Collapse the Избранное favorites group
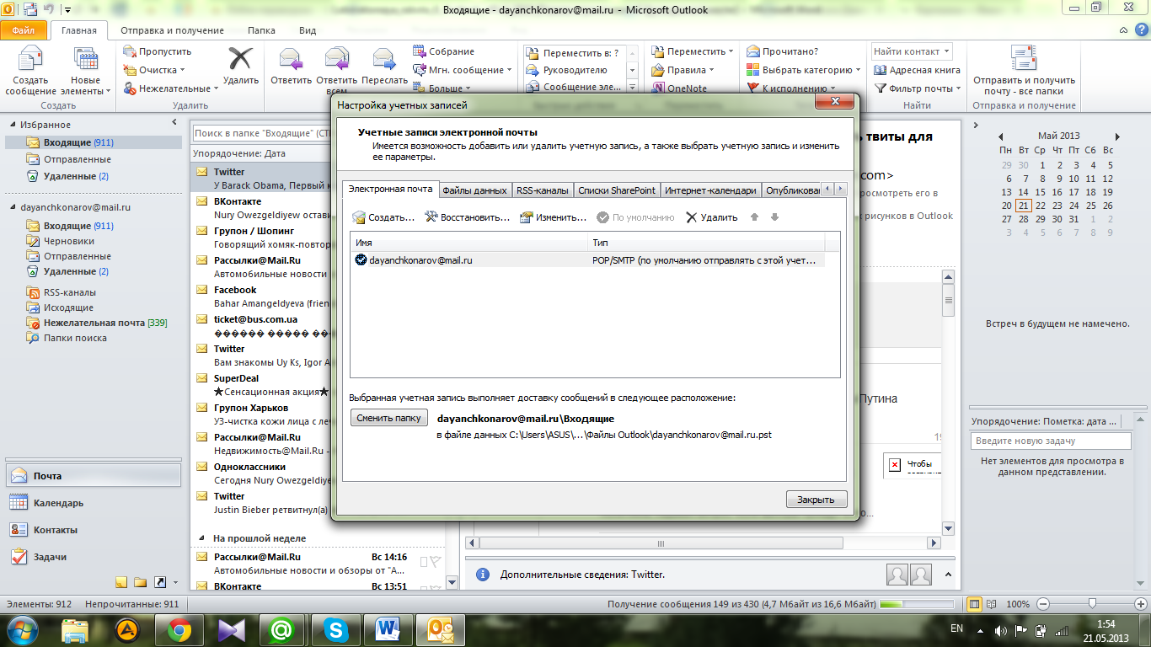Viewport: 1151px width, 647px height. [12, 125]
